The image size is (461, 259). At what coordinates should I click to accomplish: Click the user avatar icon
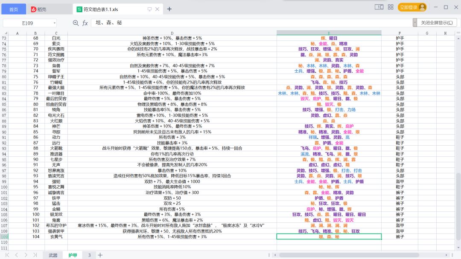coord(423,7)
